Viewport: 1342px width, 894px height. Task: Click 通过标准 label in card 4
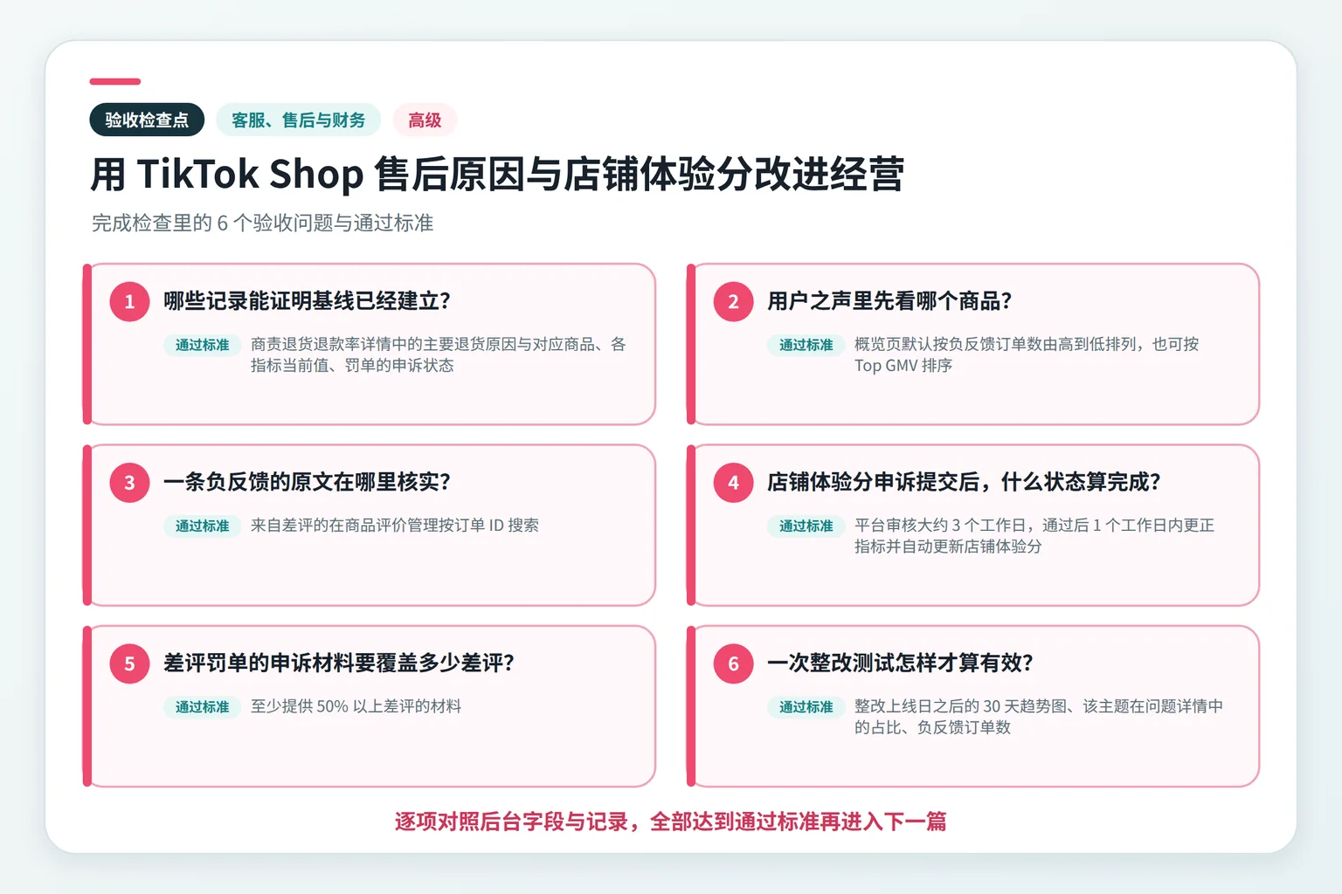[806, 526]
